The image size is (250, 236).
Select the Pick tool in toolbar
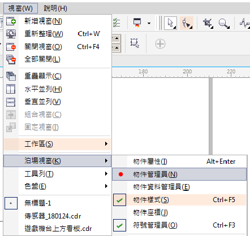coord(170,23)
